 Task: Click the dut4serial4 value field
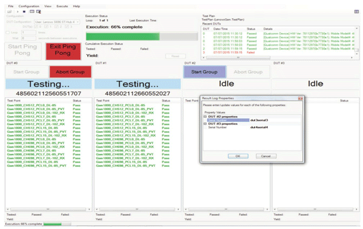pos(275,127)
